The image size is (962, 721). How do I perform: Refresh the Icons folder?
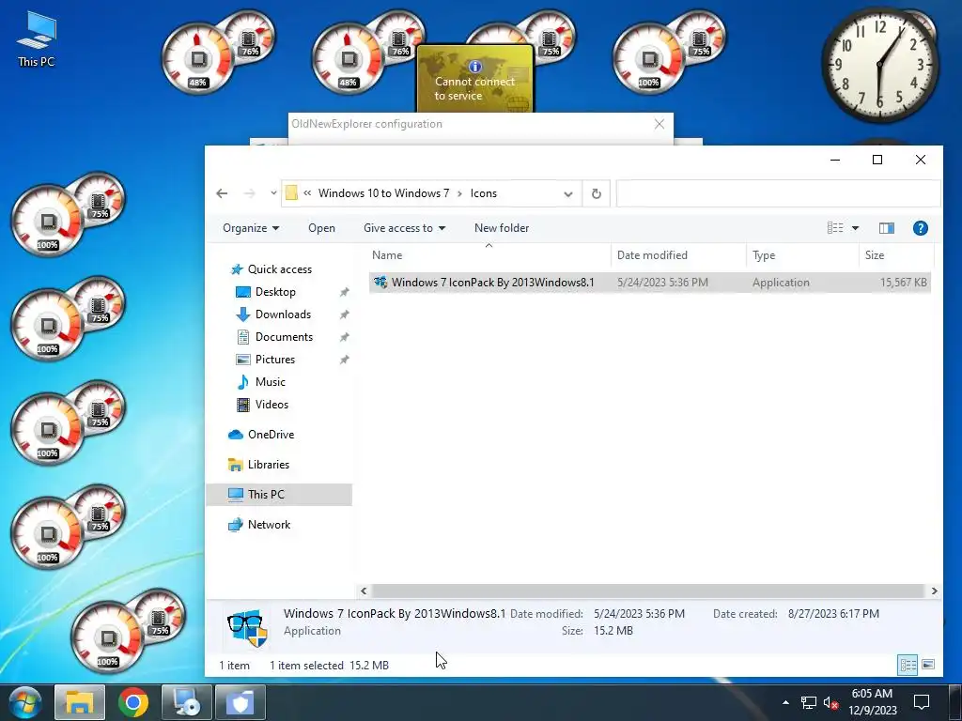[596, 193]
